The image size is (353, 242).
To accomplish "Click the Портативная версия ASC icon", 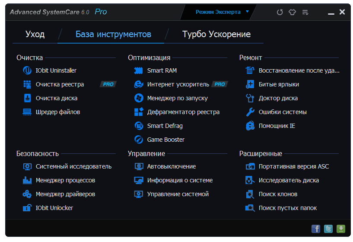I will click(250, 166).
